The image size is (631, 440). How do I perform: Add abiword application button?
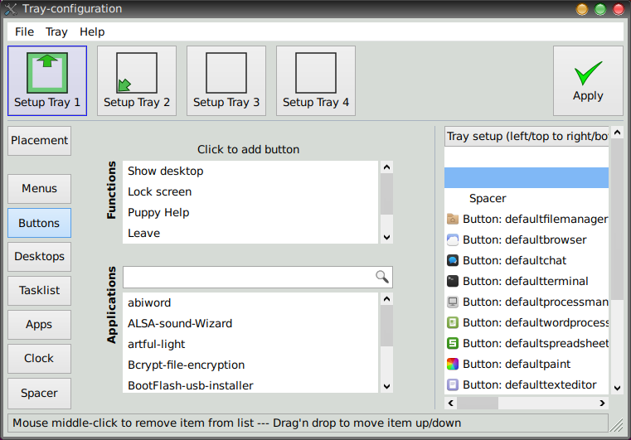coord(250,302)
